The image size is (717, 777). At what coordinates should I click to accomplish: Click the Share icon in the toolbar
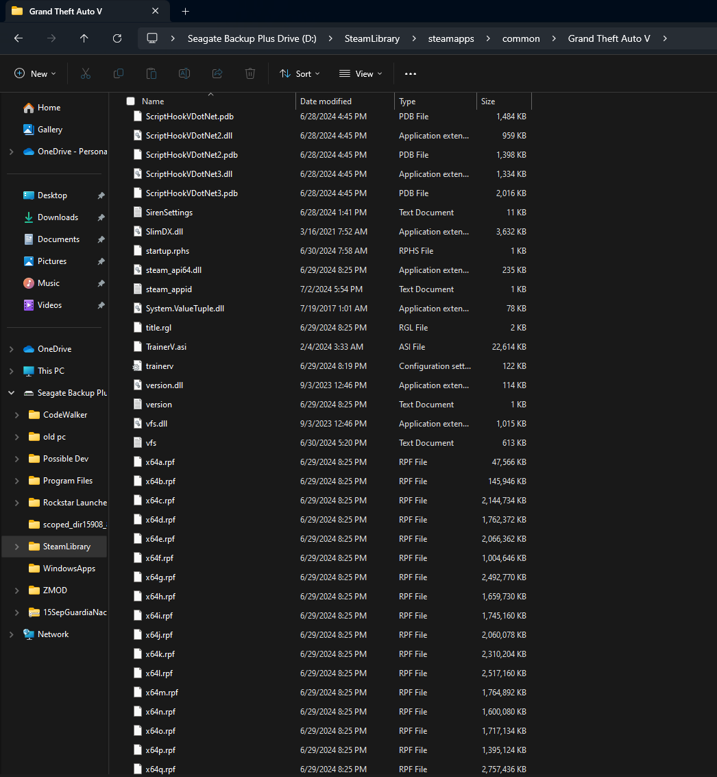pos(217,73)
